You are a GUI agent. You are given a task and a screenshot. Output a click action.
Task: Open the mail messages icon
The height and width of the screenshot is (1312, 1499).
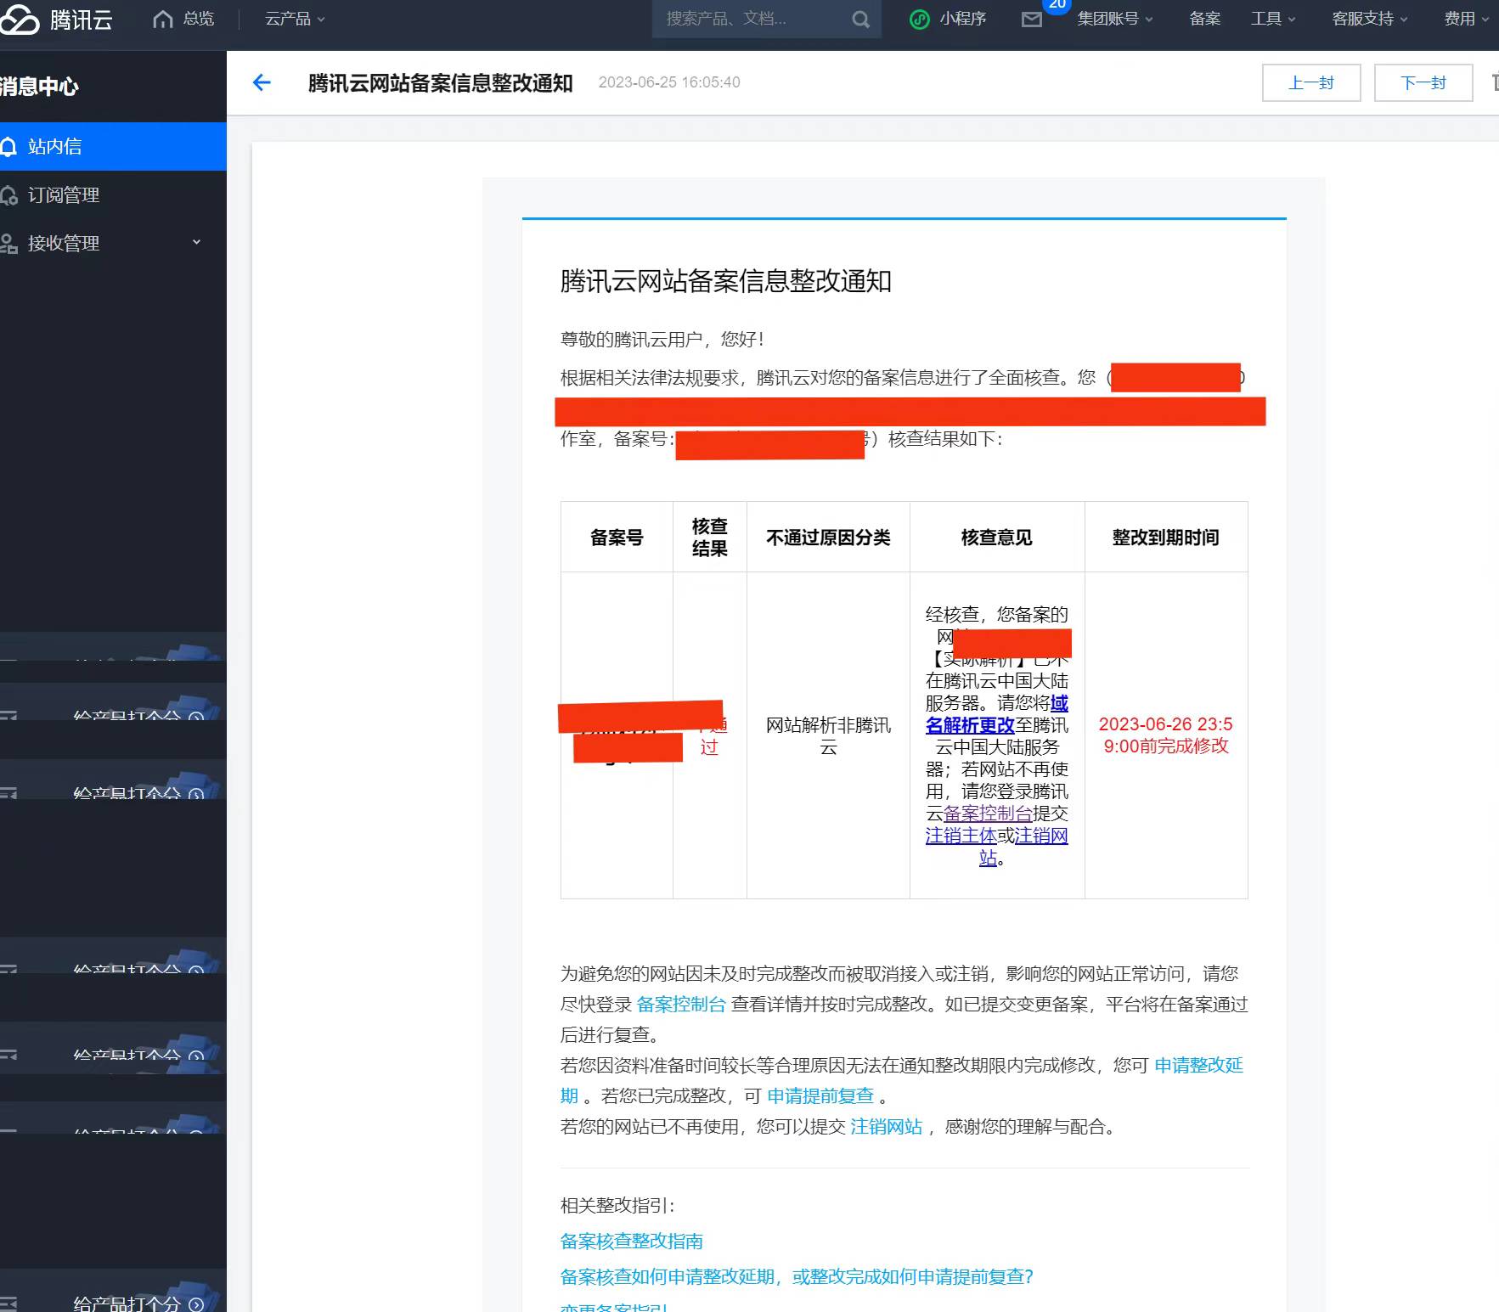(1031, 20)
